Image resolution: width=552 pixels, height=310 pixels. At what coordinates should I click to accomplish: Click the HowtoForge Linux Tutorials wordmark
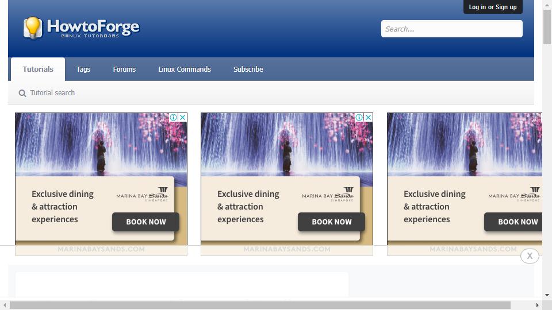(x=93, y=28)
